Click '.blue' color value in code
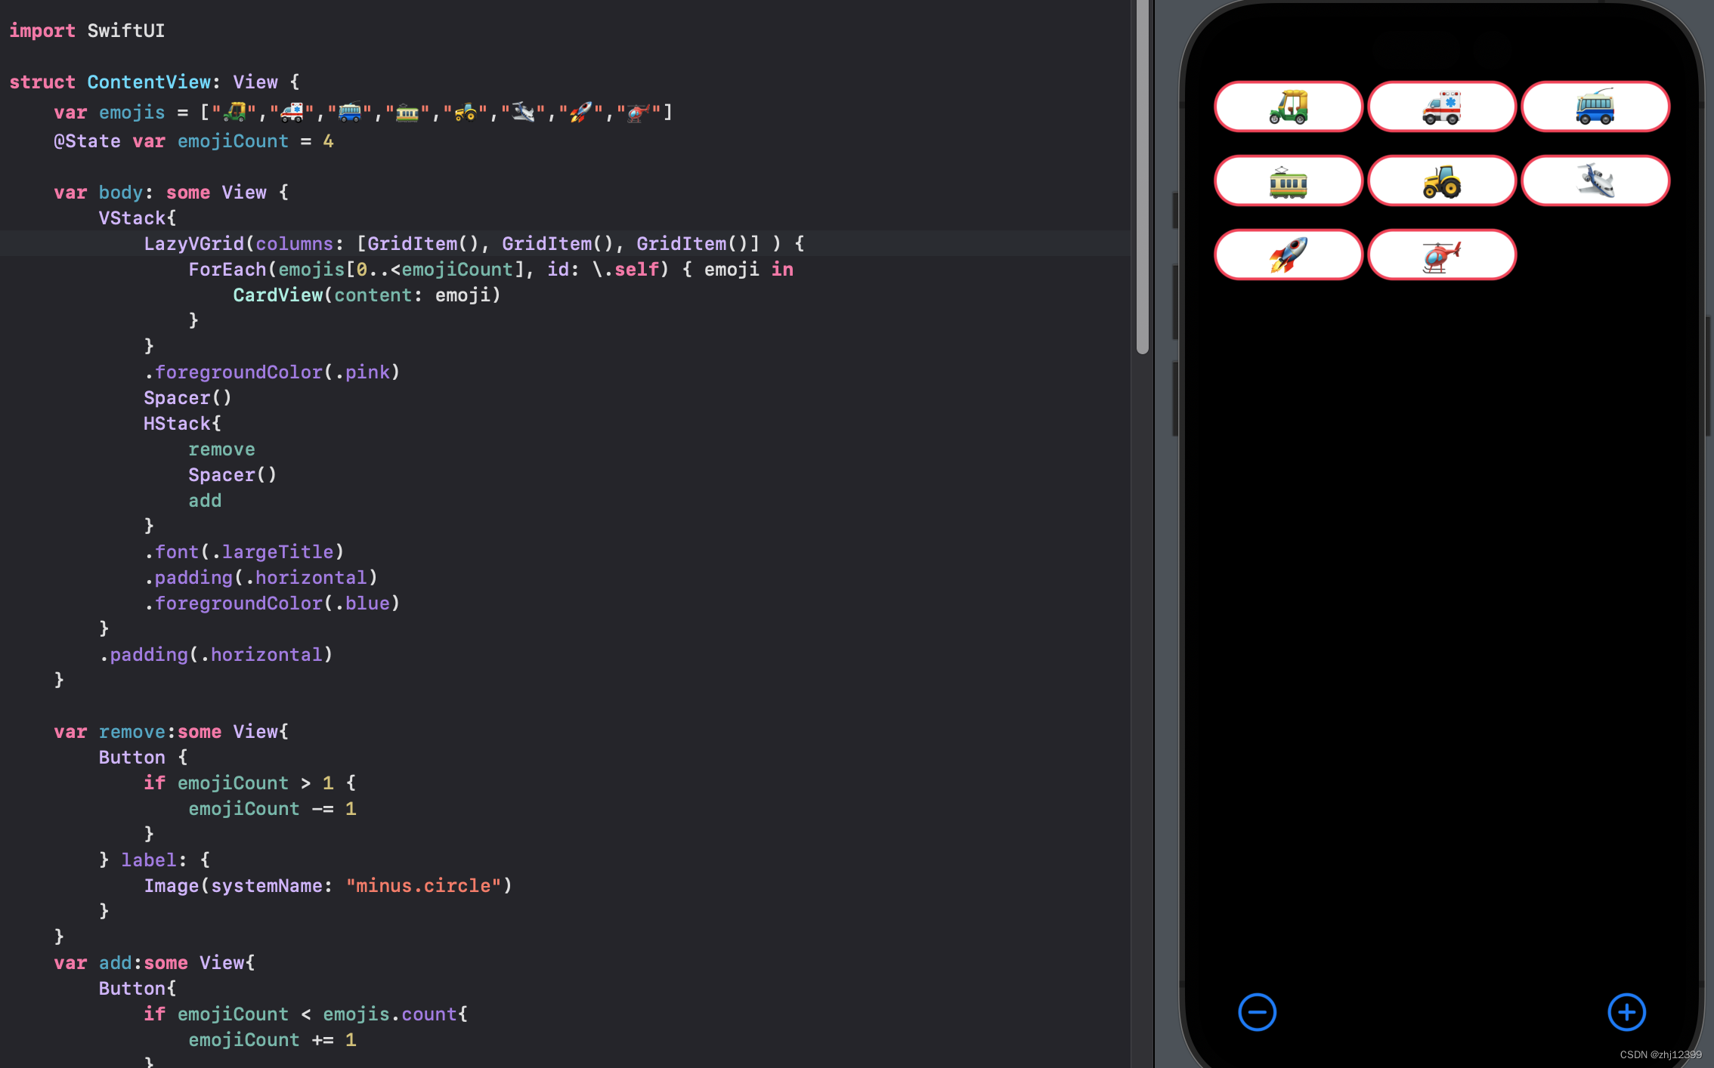This screenshot has width=1714, height=1068. pyautogui.click(x=362, y=603)
